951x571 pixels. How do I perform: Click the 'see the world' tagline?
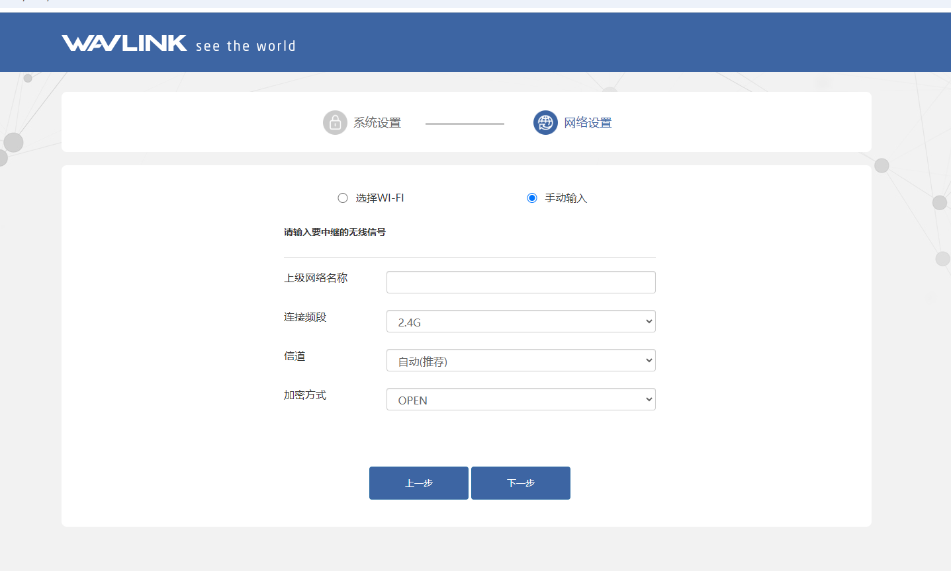[246, 46]
